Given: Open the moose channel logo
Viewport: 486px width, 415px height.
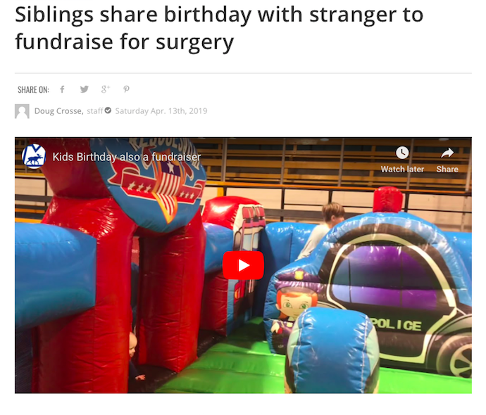Looking at the screenshot, I should (34, 156).
